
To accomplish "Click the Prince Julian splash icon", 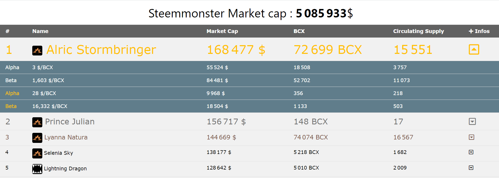I will (37, 122).
